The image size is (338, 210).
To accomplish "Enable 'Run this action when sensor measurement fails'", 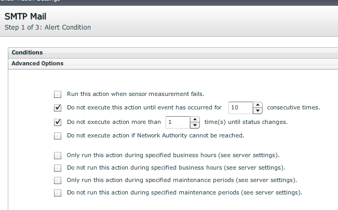I will tap(58, 94).
